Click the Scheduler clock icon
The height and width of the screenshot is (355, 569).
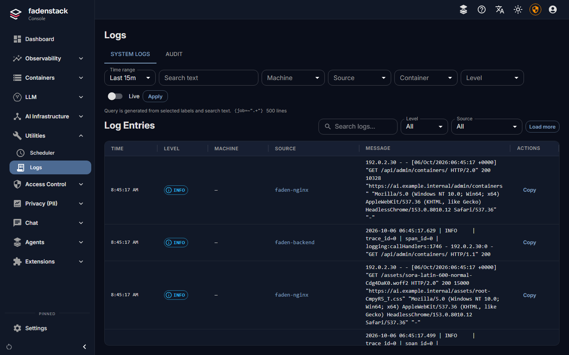pyautogui.click(x=21, y=153)
